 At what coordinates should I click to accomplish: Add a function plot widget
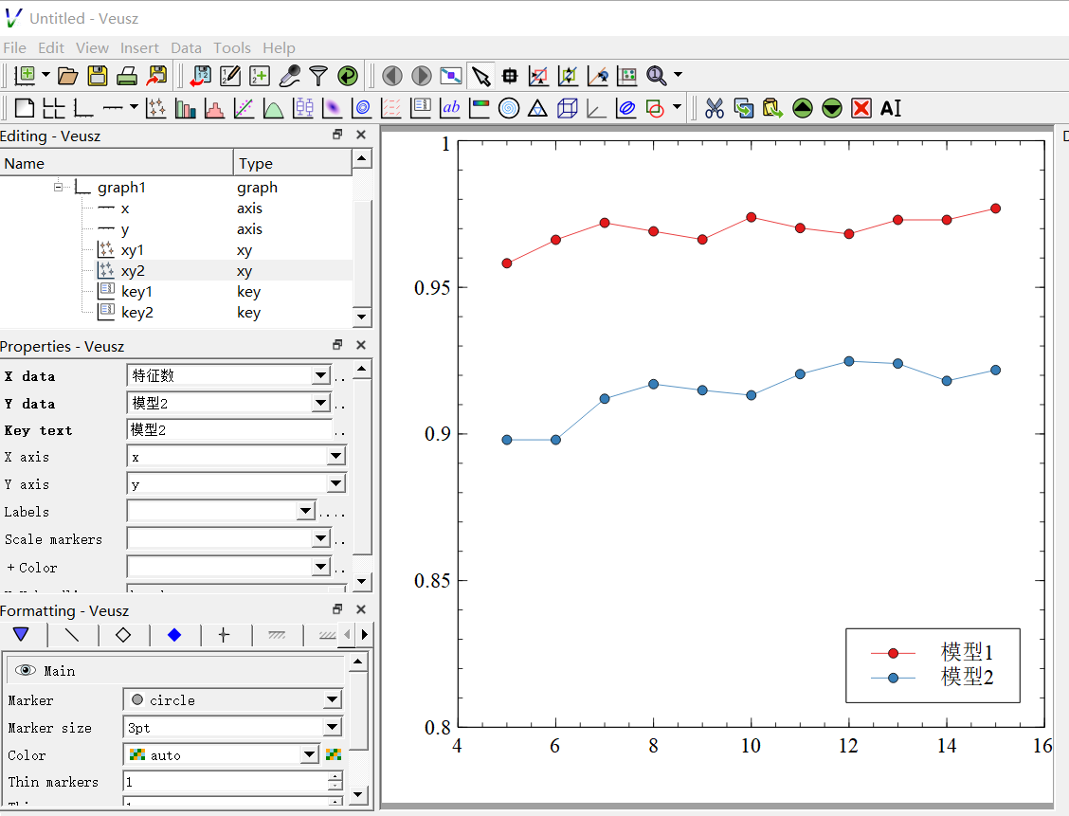click(x=273, y=108)
